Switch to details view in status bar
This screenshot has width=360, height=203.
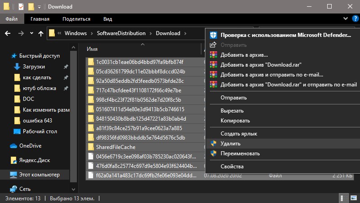(x=343, y=198)
